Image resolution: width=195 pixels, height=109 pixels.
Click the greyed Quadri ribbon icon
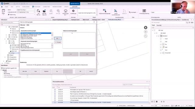pos(51,11)
